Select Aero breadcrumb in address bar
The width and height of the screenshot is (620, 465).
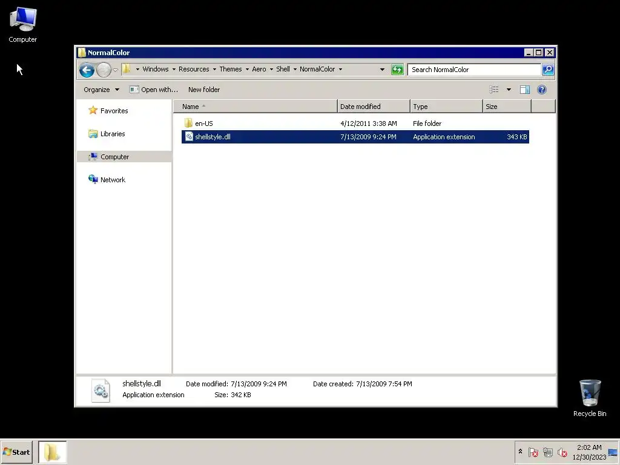click(259, 69)
